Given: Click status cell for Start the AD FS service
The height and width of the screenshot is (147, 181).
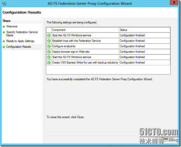Looking at the screenshot, I should pyautogui.click(x=144, y=57).
